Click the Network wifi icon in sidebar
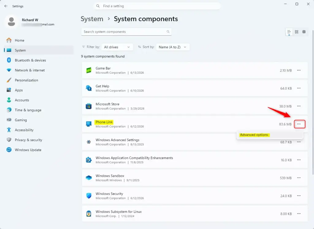Image resolution: width=314 pixels, height=229 pixels. tap(9, 70)
